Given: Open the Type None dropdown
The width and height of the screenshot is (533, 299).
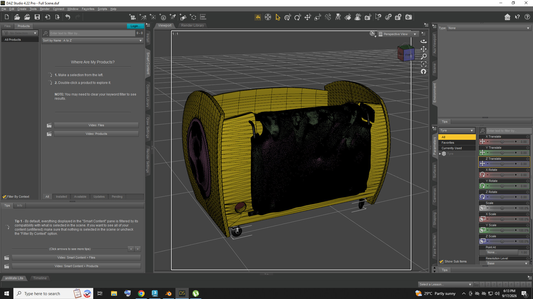Looking at the screenshot, I should coord(489,28).
